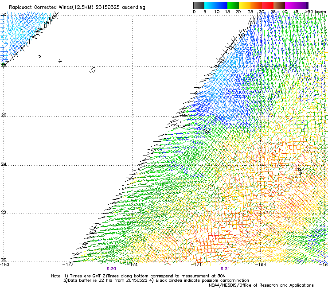Click the gray 0-5 knots legend swatch
The width and height of the screenshot is (328, 288).
(x=199, y=5)
